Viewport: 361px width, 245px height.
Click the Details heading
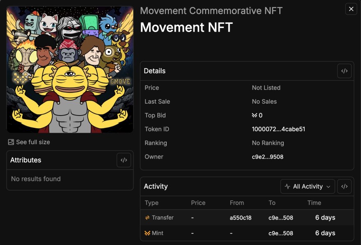tap(154, 71)
